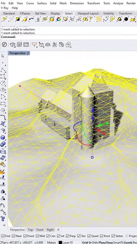
Task: Toggle the Knot osnap checkbox
Action: tap(101, 236)
